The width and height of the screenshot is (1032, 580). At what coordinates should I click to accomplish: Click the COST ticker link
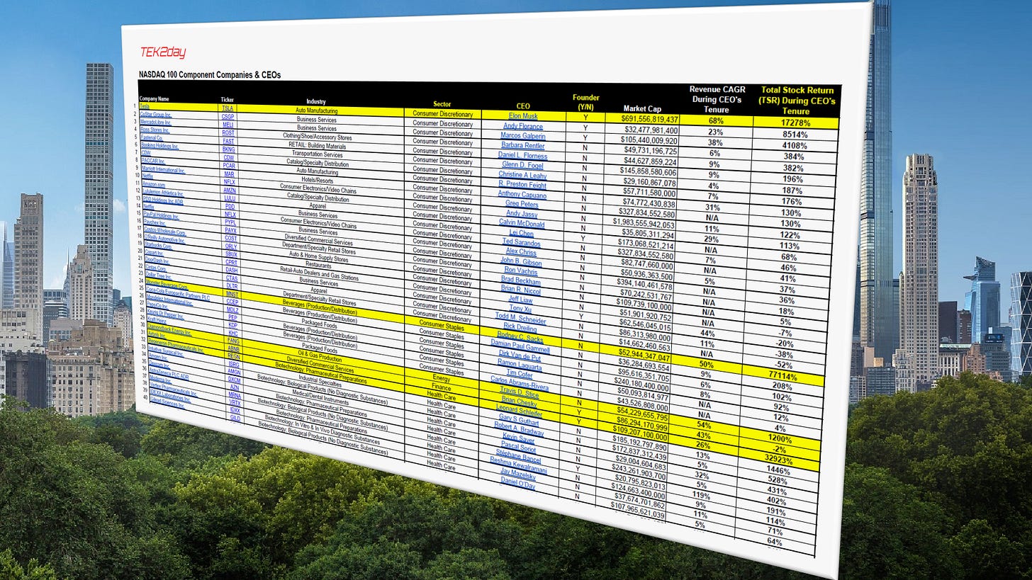point(231,238)
